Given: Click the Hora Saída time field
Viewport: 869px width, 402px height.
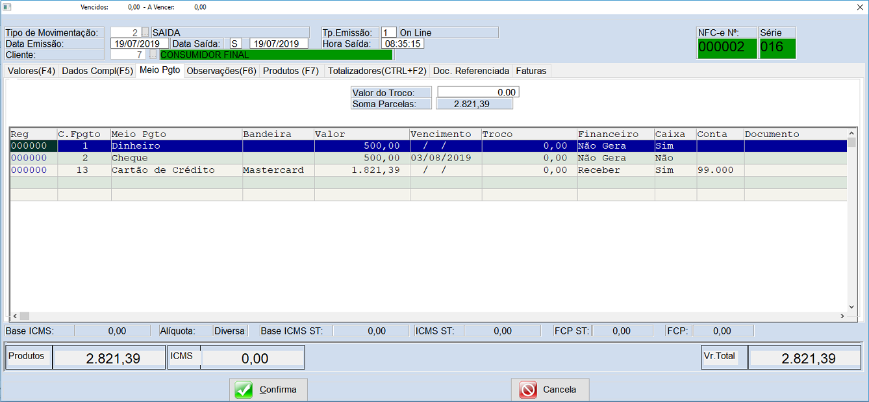Looking at the screenshot, I should 402,44.
